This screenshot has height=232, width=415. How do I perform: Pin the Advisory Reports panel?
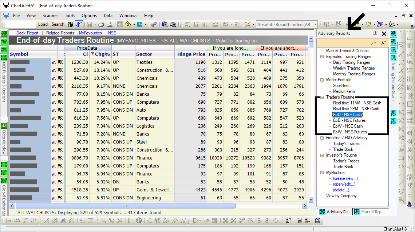(x=375, y=33)
